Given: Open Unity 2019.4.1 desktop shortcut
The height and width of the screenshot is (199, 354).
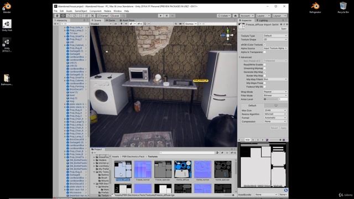Looking at the screenshot, I should point(7,45).
